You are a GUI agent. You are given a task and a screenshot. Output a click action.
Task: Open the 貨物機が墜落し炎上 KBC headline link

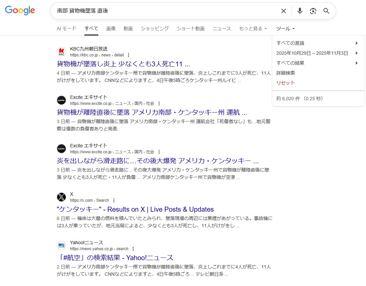(x=123, y=64)
